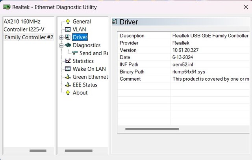The image size is (252, 160).
Task: Click the Version row label
Action: click(128, 50)
